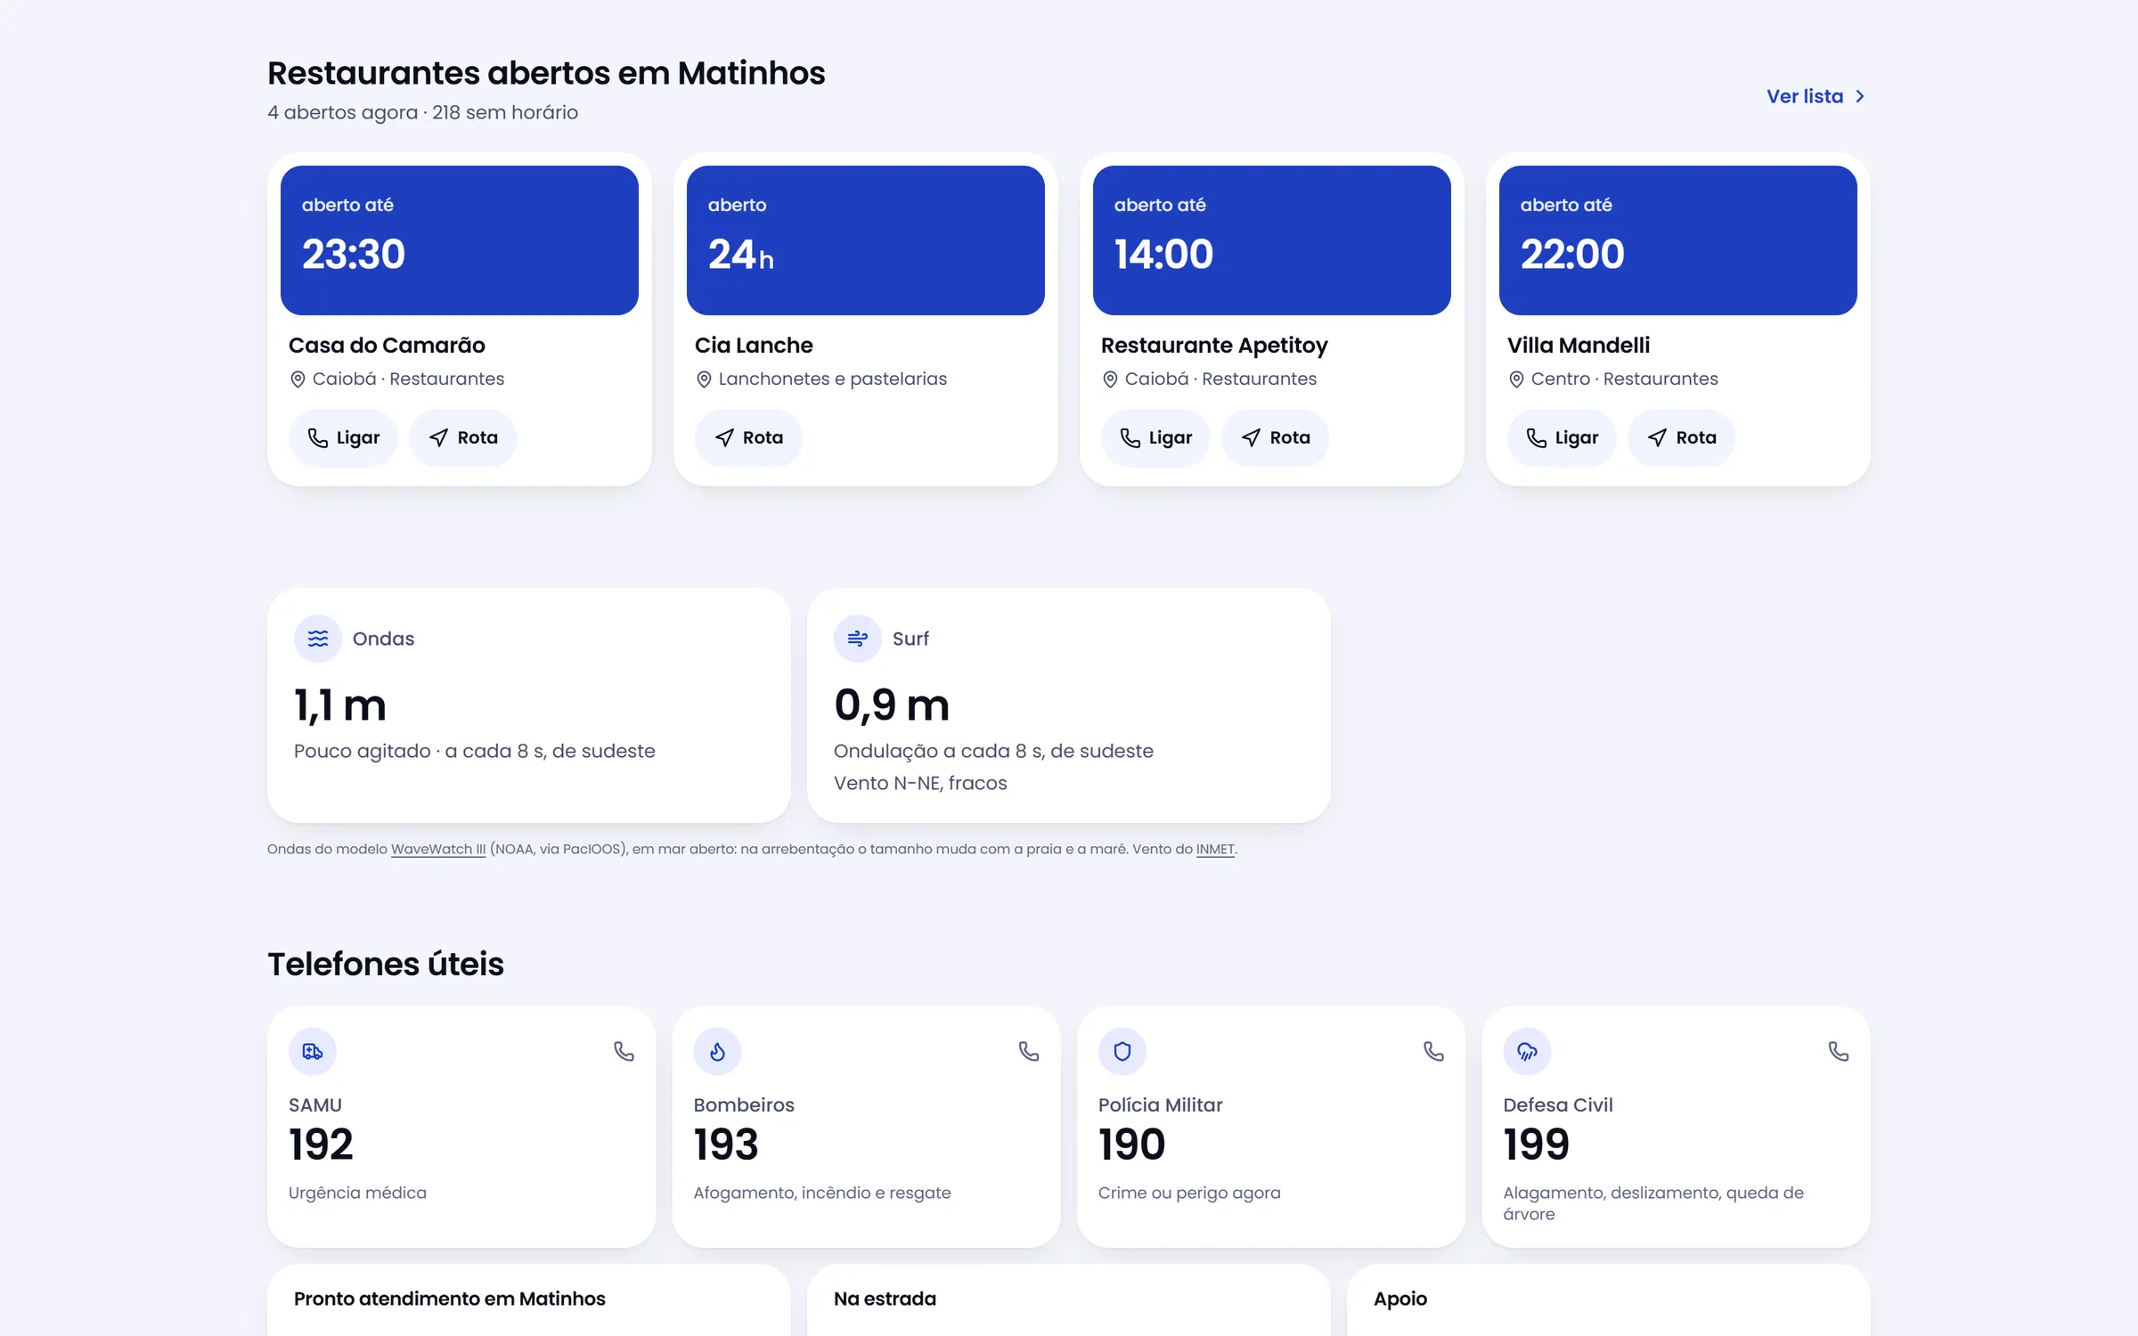Click the 190 Polícia Militar number
The width and height of the screenshot is (2138, 1336).
tap(1131, 1145)
